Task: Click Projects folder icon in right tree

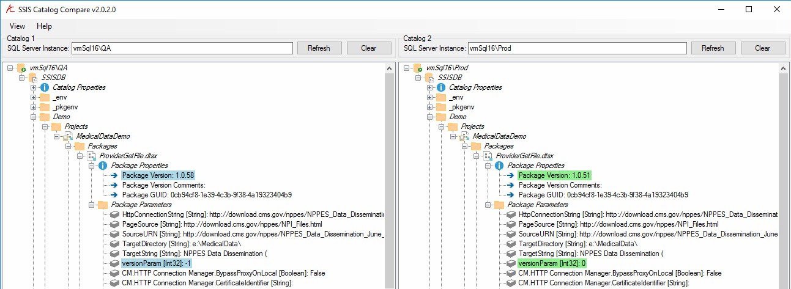Action: [x=453, y=126]
